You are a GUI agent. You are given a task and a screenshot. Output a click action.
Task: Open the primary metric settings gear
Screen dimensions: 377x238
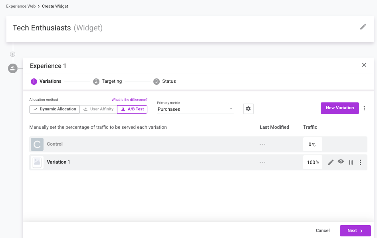[x=248, y=109]
